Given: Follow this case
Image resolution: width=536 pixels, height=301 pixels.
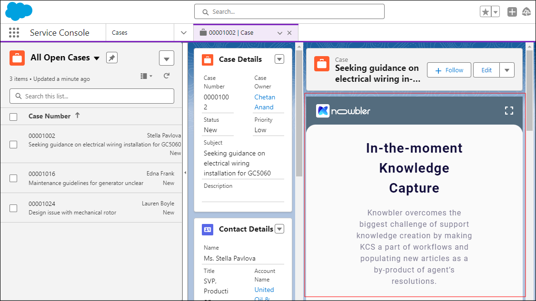Looking at the screenshot, I should coord(449,70).
